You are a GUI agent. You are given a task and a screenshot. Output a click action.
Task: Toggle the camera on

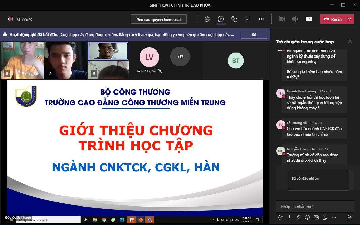coord(282,19)
